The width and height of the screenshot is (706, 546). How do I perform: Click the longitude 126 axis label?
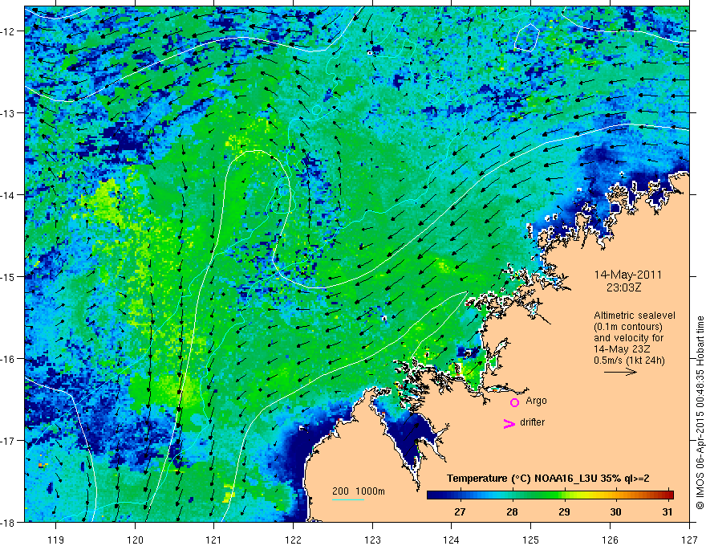click(x=610, y=540)
